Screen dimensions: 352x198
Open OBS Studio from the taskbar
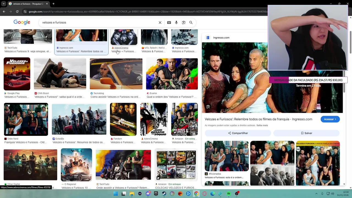237,194
